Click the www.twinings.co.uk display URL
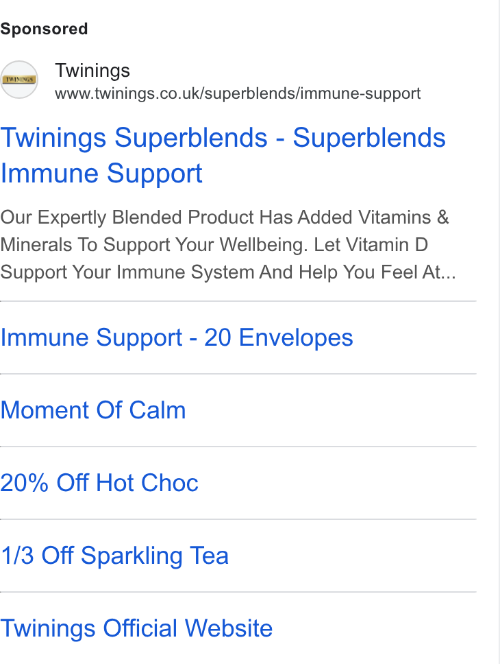The width and height of the screenshot is (500, 664). 237,93
